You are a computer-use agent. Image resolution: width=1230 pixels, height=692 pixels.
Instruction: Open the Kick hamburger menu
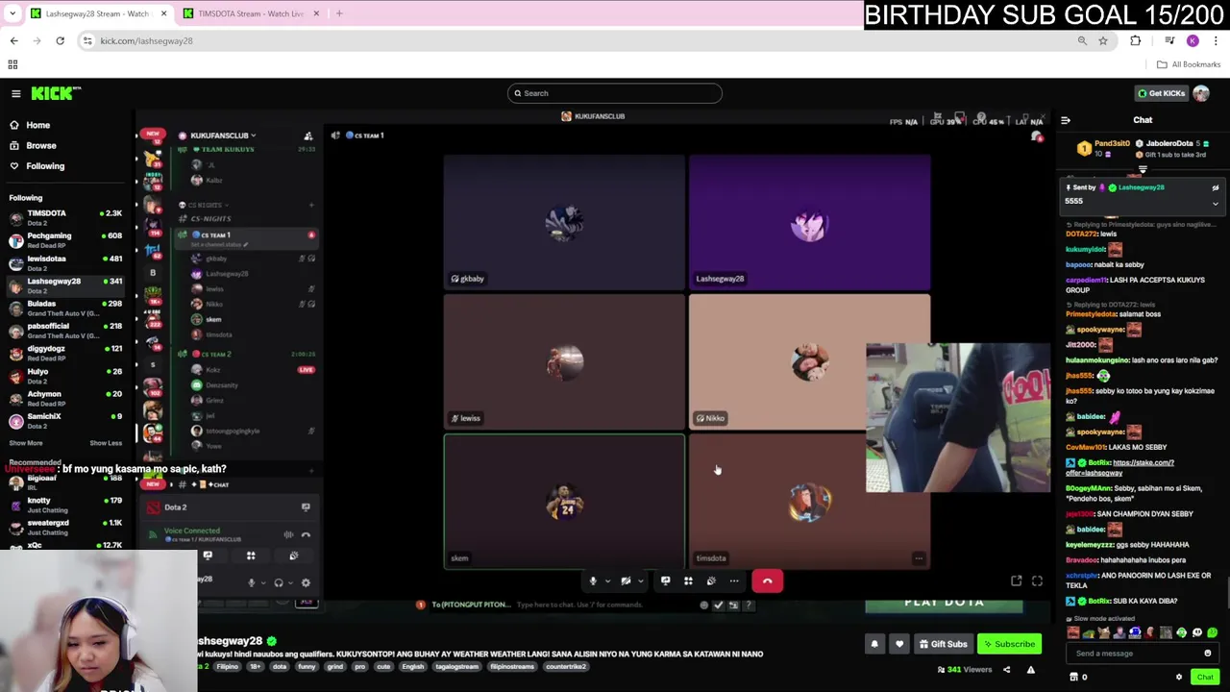pyautogui.click(x=15, y=93)
